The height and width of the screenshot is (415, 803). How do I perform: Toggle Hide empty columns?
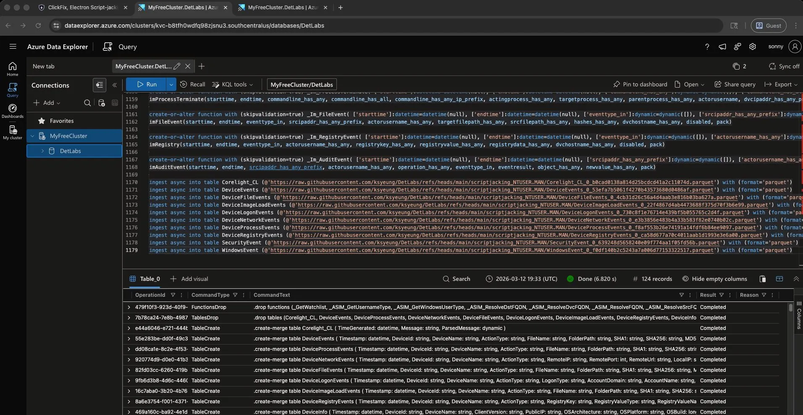click(714, 279)
